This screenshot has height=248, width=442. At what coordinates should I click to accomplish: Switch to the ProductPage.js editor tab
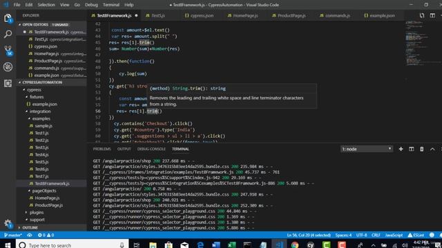tap(291, 15)
